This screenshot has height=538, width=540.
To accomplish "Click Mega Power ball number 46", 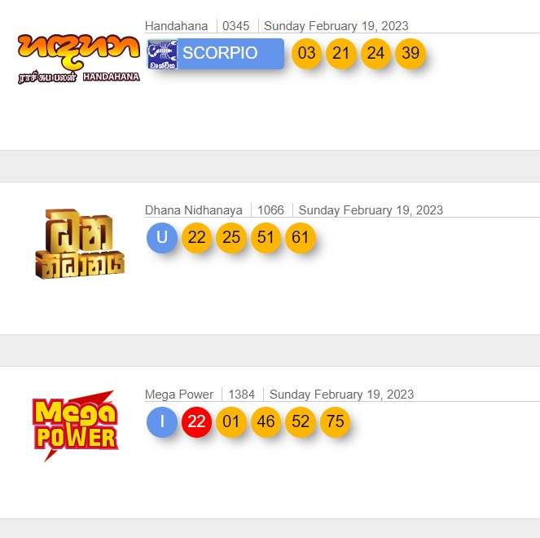I will [266, 421].
